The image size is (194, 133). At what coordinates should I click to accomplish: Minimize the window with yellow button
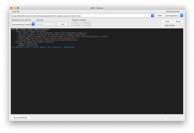click(15, 8)
